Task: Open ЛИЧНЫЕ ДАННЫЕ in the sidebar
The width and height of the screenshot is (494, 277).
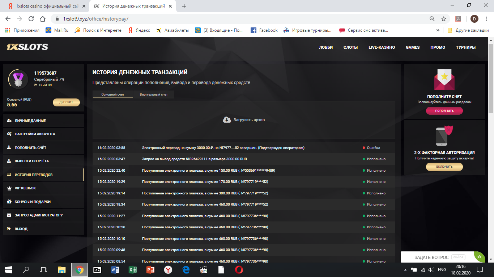Action: [43, 120]
